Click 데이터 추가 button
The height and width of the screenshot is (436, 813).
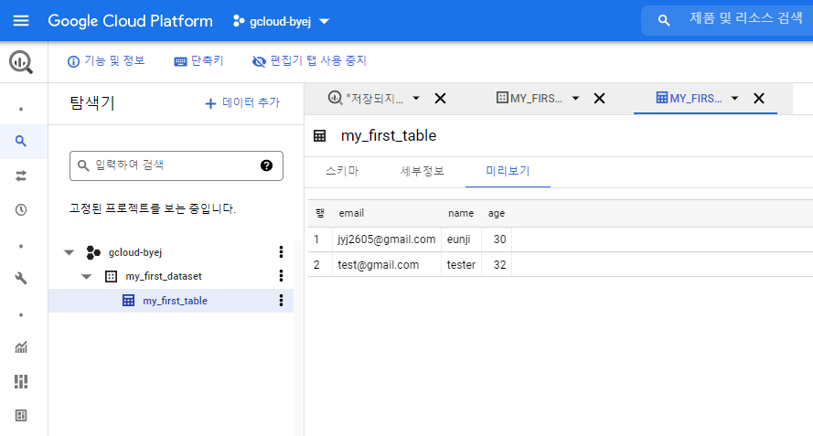tap(242, 102)
